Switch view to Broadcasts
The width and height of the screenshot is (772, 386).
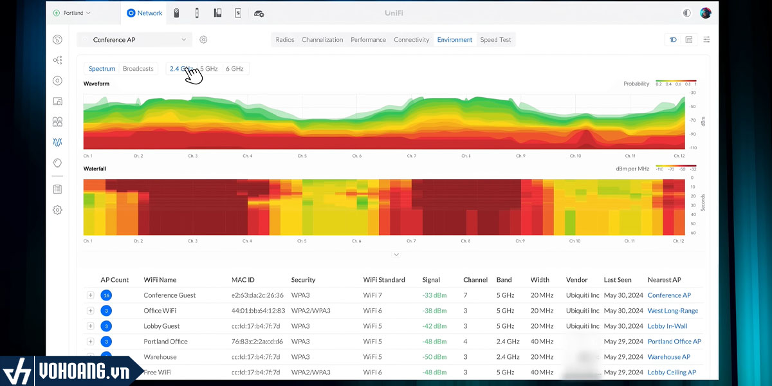click(138, 69)
